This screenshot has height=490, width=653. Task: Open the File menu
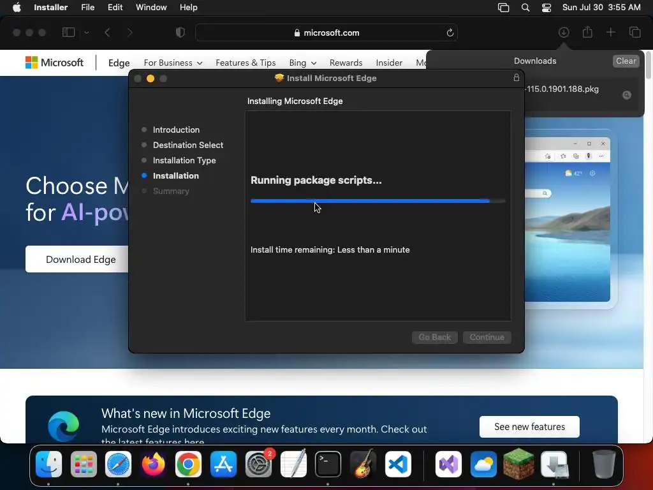click(x=88, y=8)
